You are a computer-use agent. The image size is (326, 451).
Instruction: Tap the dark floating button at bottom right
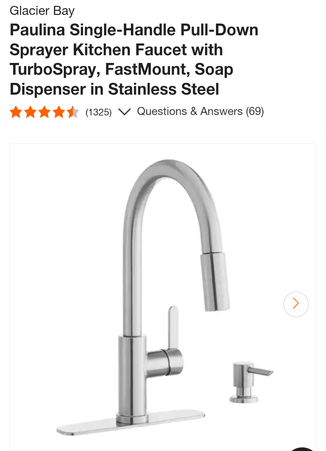[x=302, y=449]
